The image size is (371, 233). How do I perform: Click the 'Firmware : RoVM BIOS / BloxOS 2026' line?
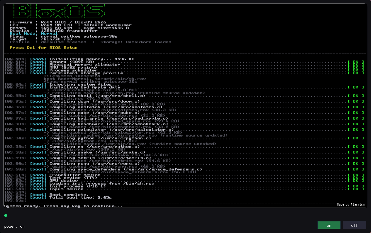(58, 22)
